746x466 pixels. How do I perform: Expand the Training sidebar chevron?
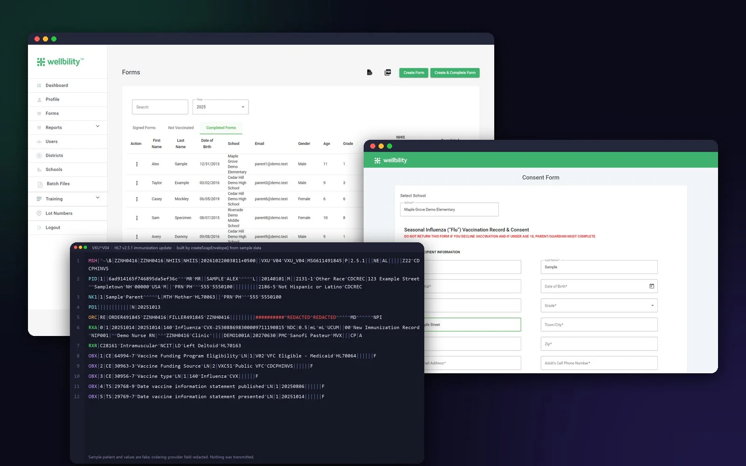[x=97, y=198]
